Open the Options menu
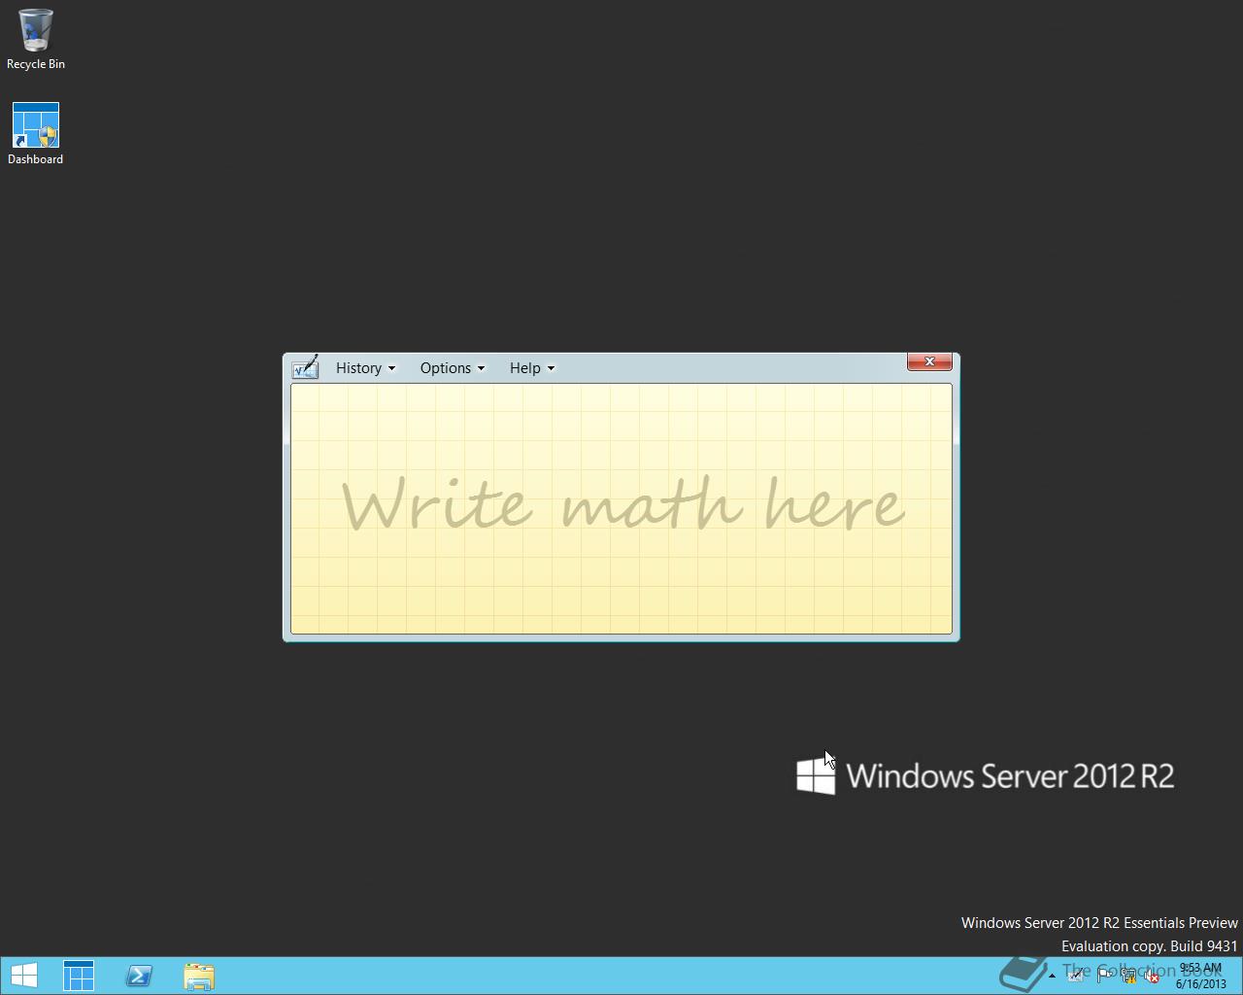Screen dimensions: 1243x995 (x=452, y=368)
